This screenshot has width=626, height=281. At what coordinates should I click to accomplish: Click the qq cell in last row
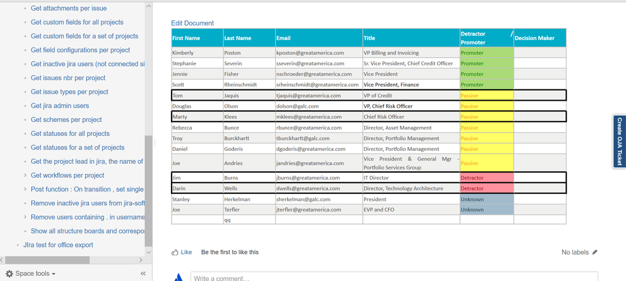[249, 219]
